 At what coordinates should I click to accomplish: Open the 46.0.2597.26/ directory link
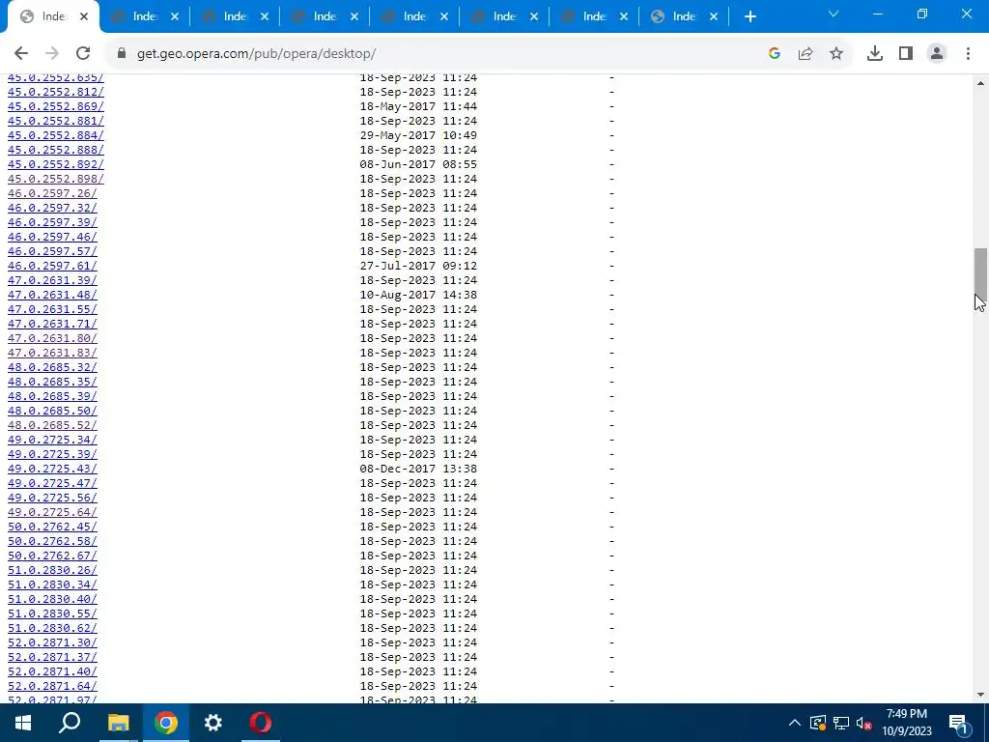pos(52,193)
